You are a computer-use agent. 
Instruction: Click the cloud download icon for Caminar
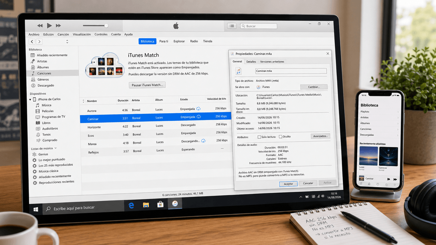coord(199,117)
